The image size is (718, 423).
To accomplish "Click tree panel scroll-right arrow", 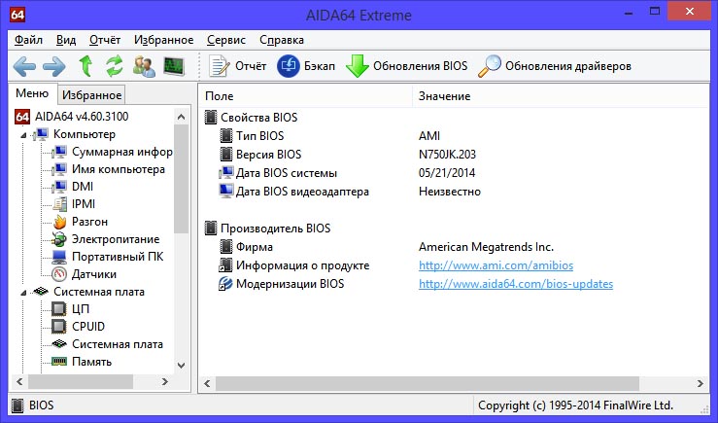I will 165,381.
